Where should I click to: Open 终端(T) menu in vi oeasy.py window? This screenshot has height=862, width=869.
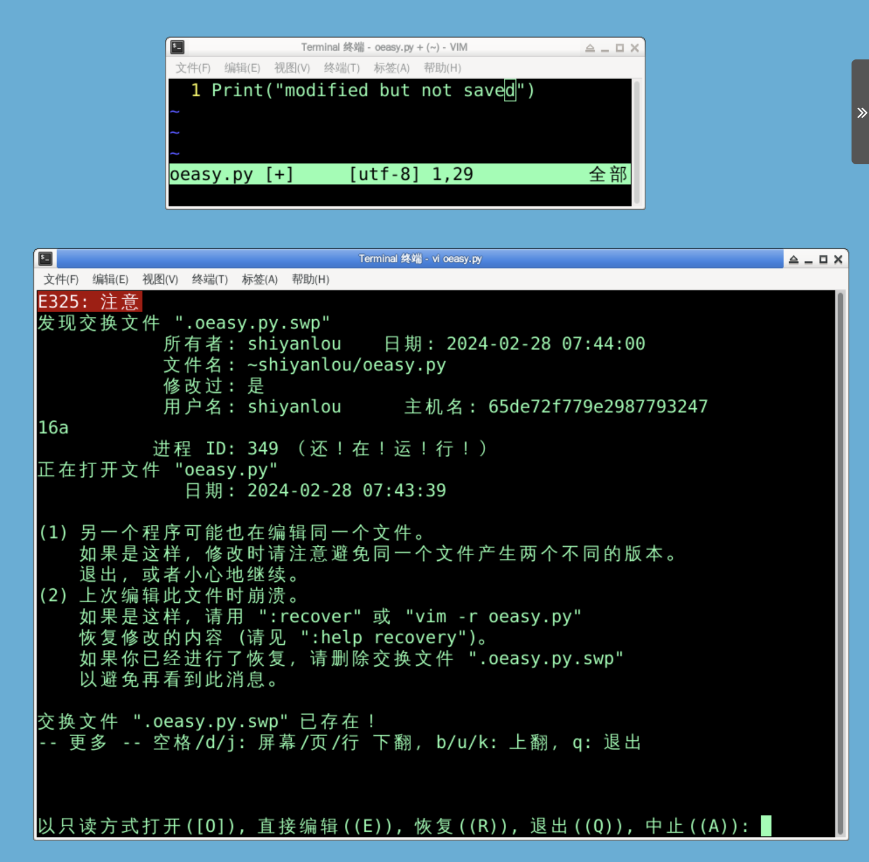(x=210, y=280)
